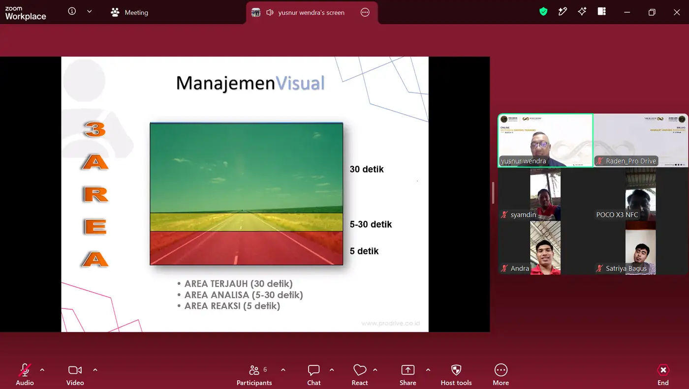Expand audio settings caret
The image size is (689, 389).
[42, 370]
